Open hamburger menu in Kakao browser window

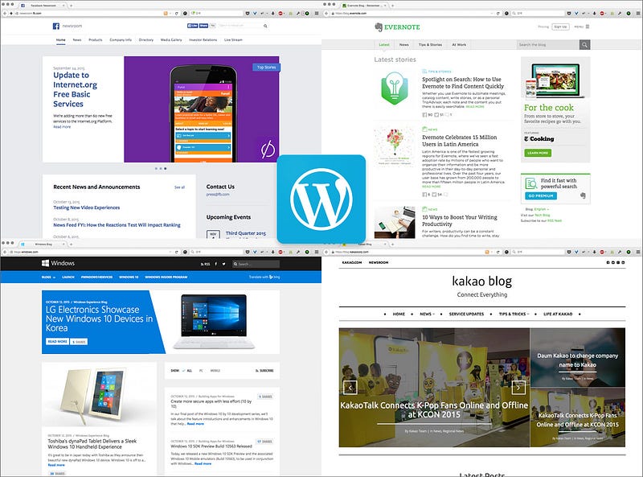(x=637, y=252)
